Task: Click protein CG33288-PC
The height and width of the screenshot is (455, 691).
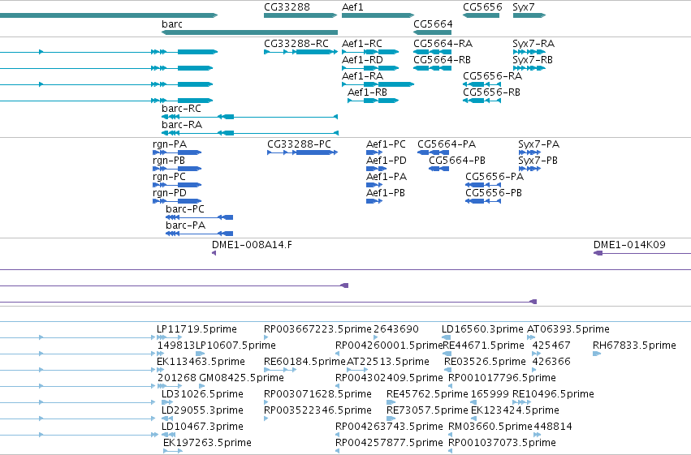Action: [303, 152]
